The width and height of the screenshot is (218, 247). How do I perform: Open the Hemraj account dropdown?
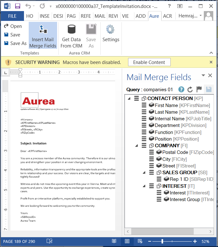[x=190, y=16]
